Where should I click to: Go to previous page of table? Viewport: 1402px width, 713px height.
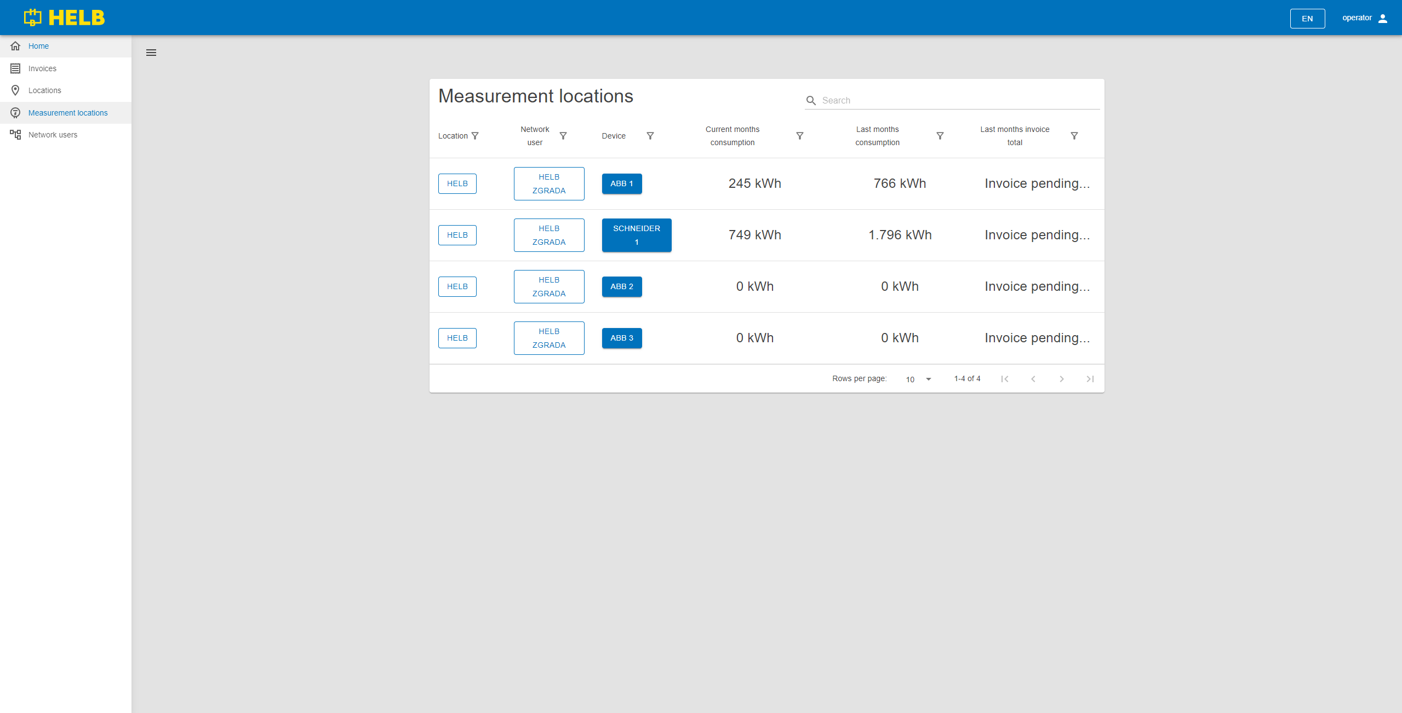(x=1033, y=379)
